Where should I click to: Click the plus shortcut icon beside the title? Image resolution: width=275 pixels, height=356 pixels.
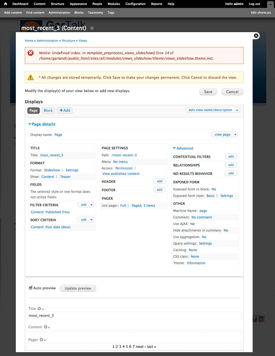point(92,28)
